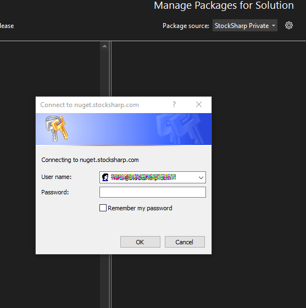This screenshot has height=308, width=306.
Task: Focus the Password input field
Action: pyautogui.click(x=153, y=192)
